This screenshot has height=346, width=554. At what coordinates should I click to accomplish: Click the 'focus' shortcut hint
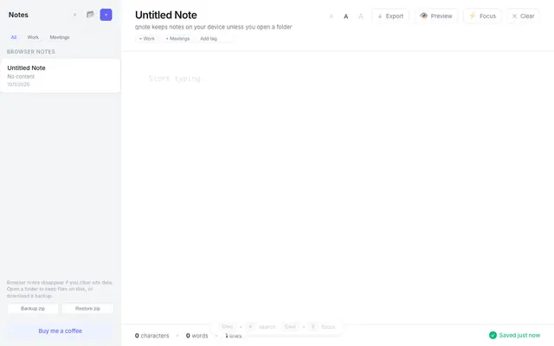pyautogui.click(x=328, y=327)
